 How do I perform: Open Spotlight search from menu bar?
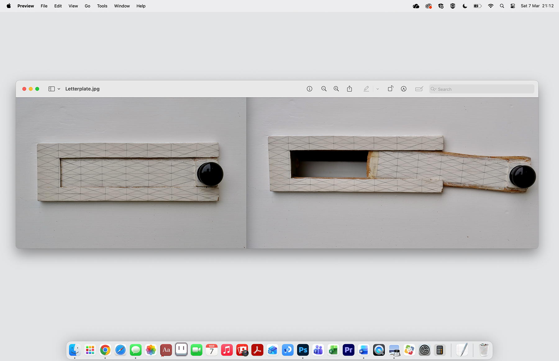tap(502, 6)
